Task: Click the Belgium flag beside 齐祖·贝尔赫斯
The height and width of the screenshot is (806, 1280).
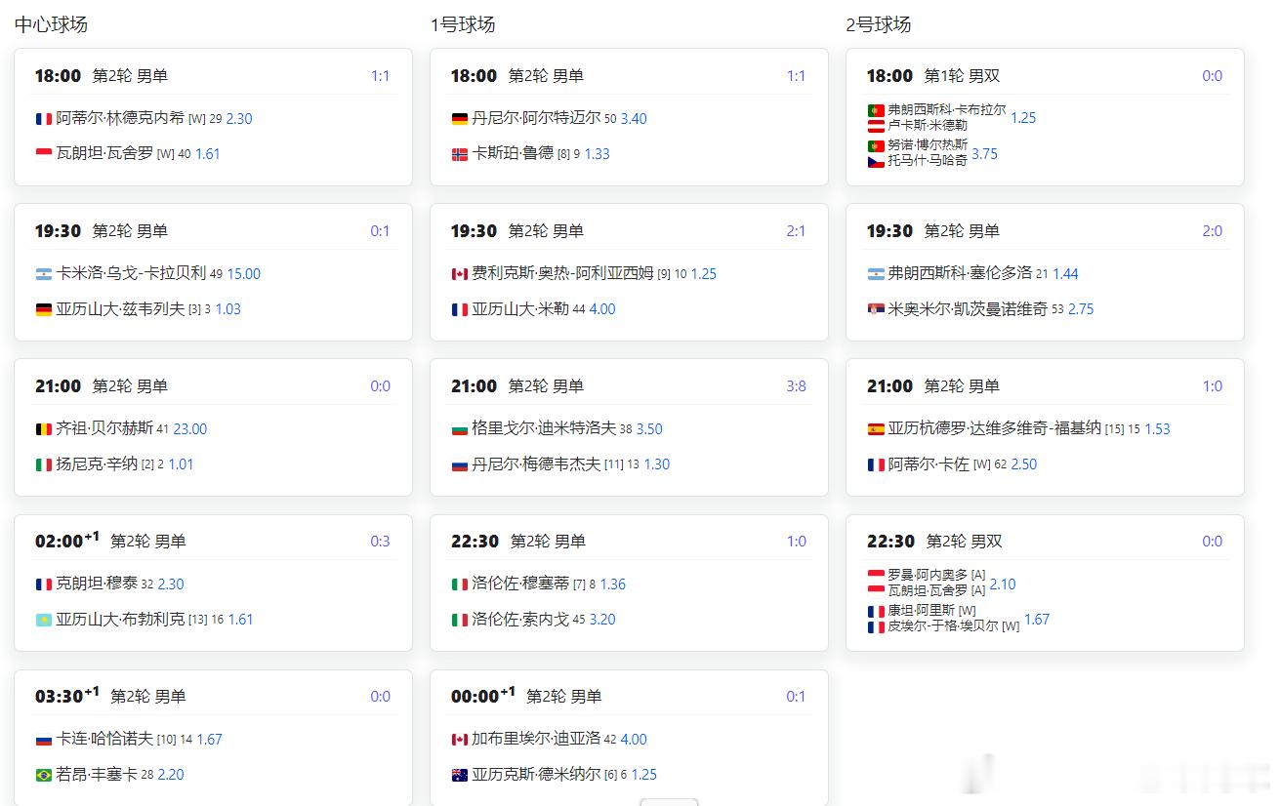Action: 44,429
